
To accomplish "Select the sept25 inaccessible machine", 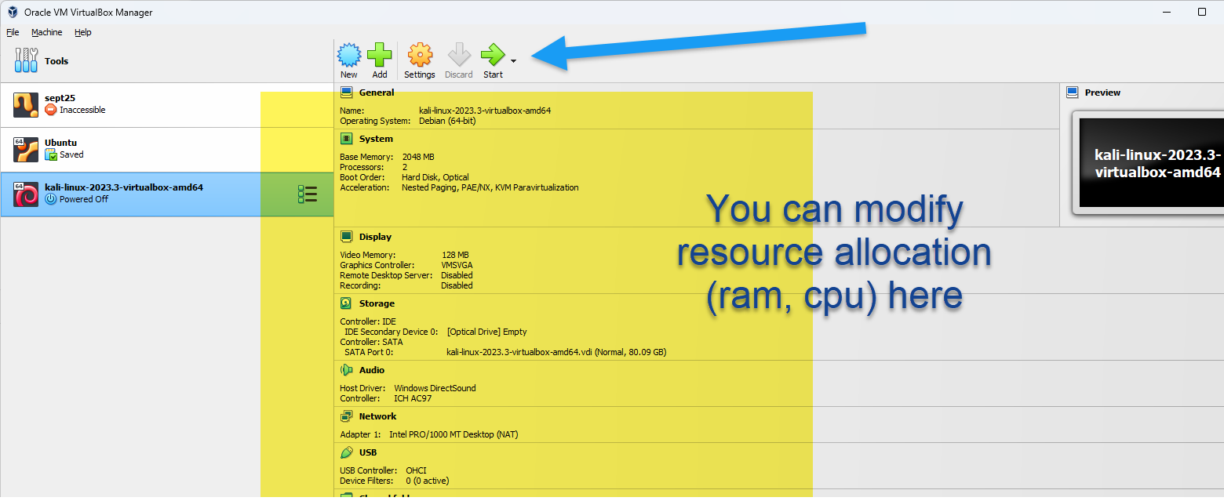I will click(x=166, y=104).
